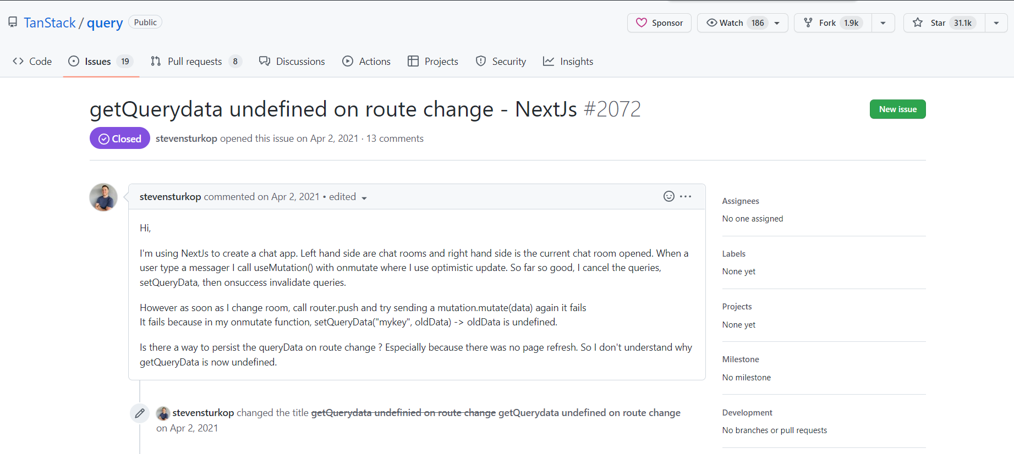Switch to the Pull requests tab
The width and height of the screenshot is (1014, 454).
(x=196, y=61)
